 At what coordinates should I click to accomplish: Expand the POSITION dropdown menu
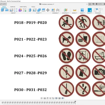click(x=98, y=13)
